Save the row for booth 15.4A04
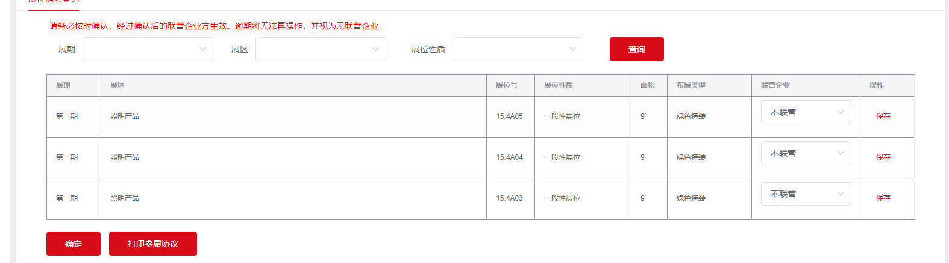Viewport: 949px width, 263px height. tap(883, 157)
